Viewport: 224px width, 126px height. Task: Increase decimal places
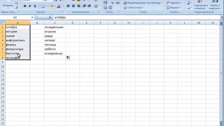105,8
